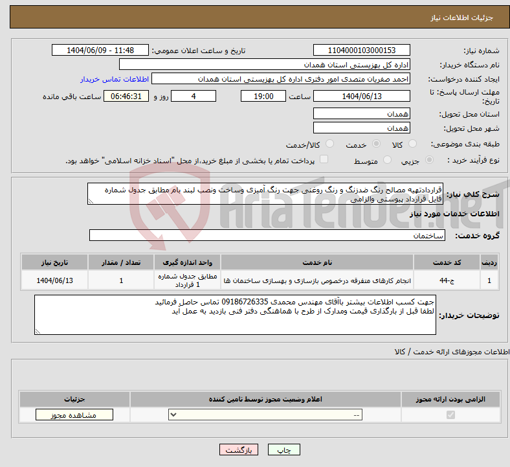Click the شماره نیاز label
The height and width of the screenshot is (467, 510).
(482, 51)
